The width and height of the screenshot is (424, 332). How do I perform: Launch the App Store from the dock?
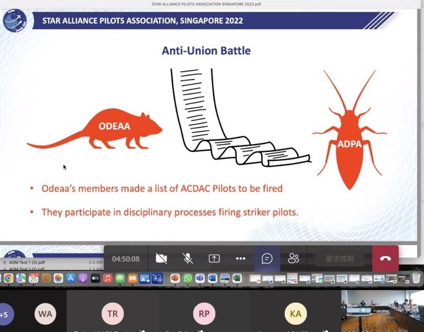(x=71, y=278)
